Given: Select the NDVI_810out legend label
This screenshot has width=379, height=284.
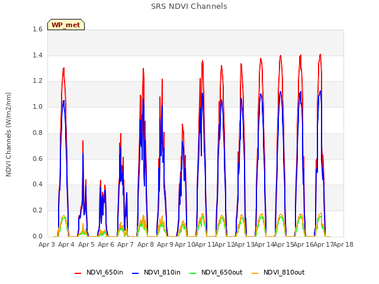Looking at the screenshot, I should pos(284,272).
